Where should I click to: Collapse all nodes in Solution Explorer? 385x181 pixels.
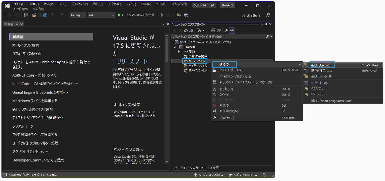click(x=214, y=30)
